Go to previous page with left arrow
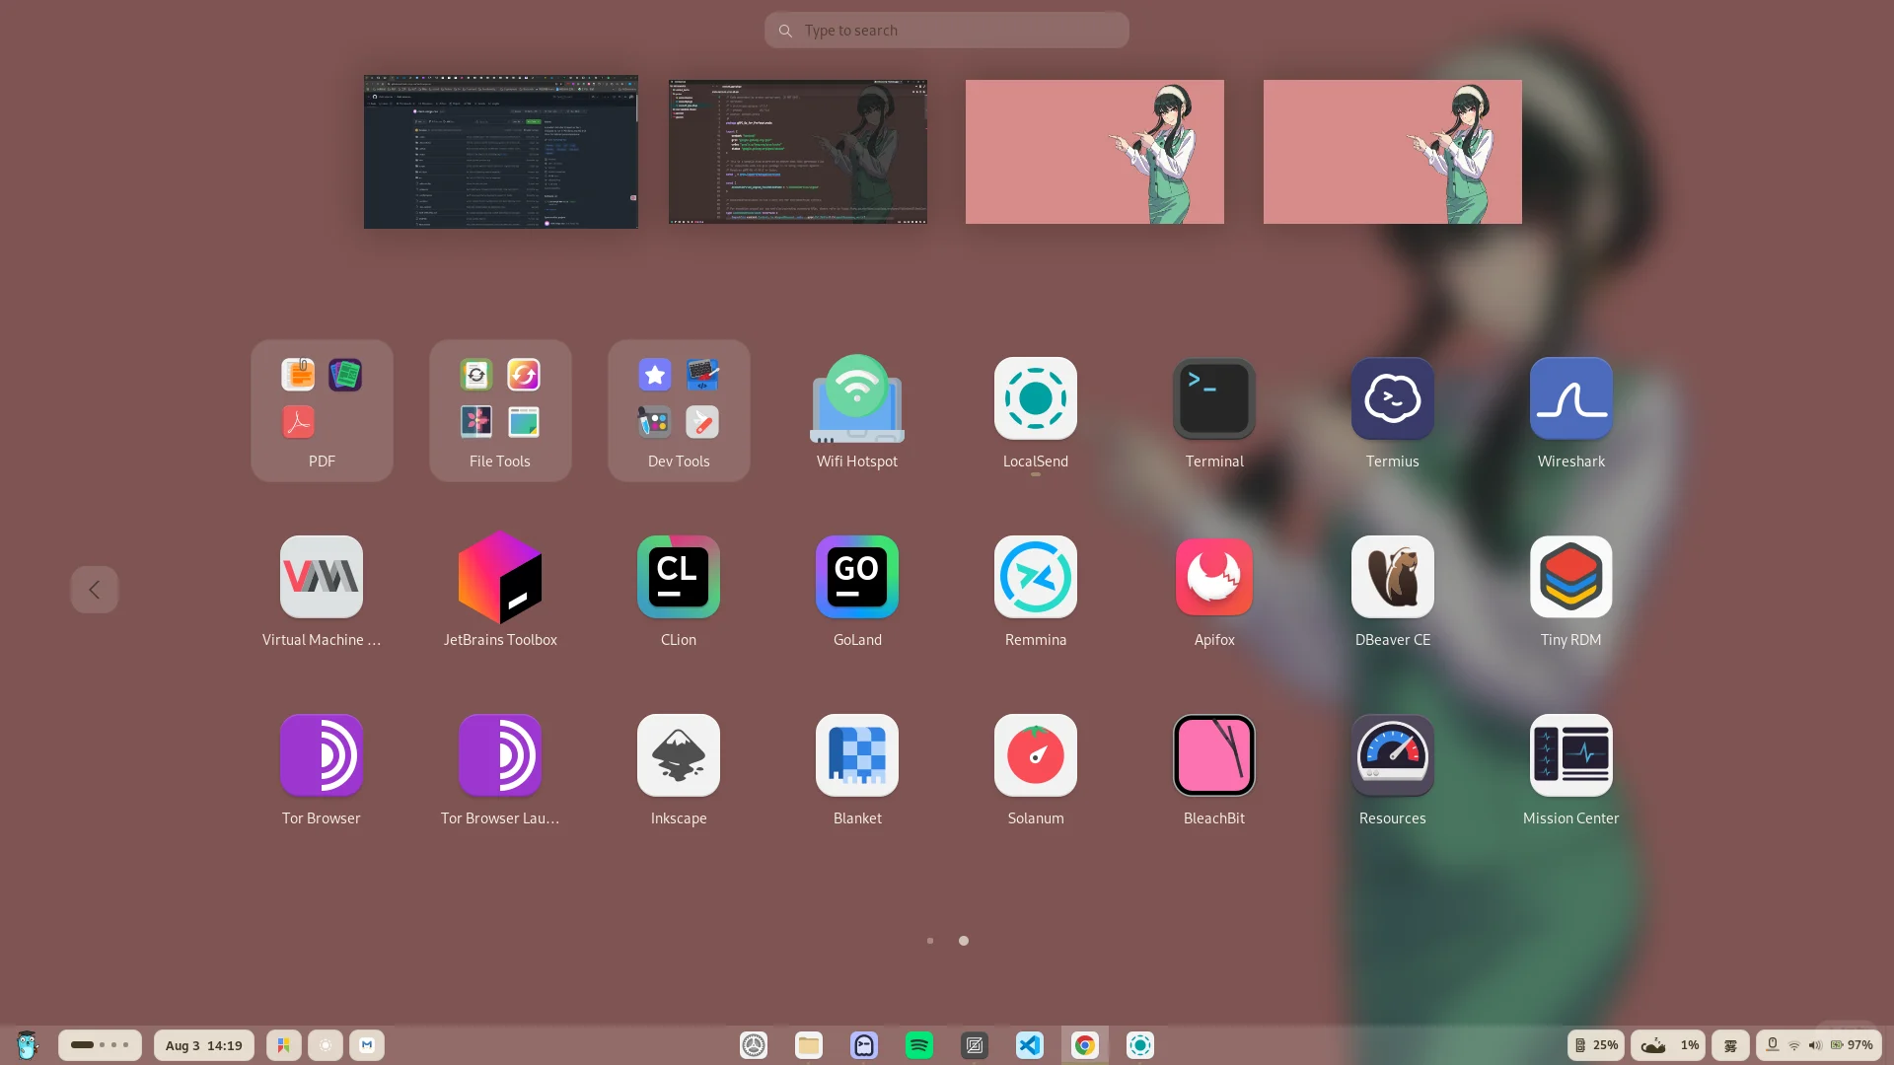This screenshot has height=1065, width=1894. click(x=94, y=589)
